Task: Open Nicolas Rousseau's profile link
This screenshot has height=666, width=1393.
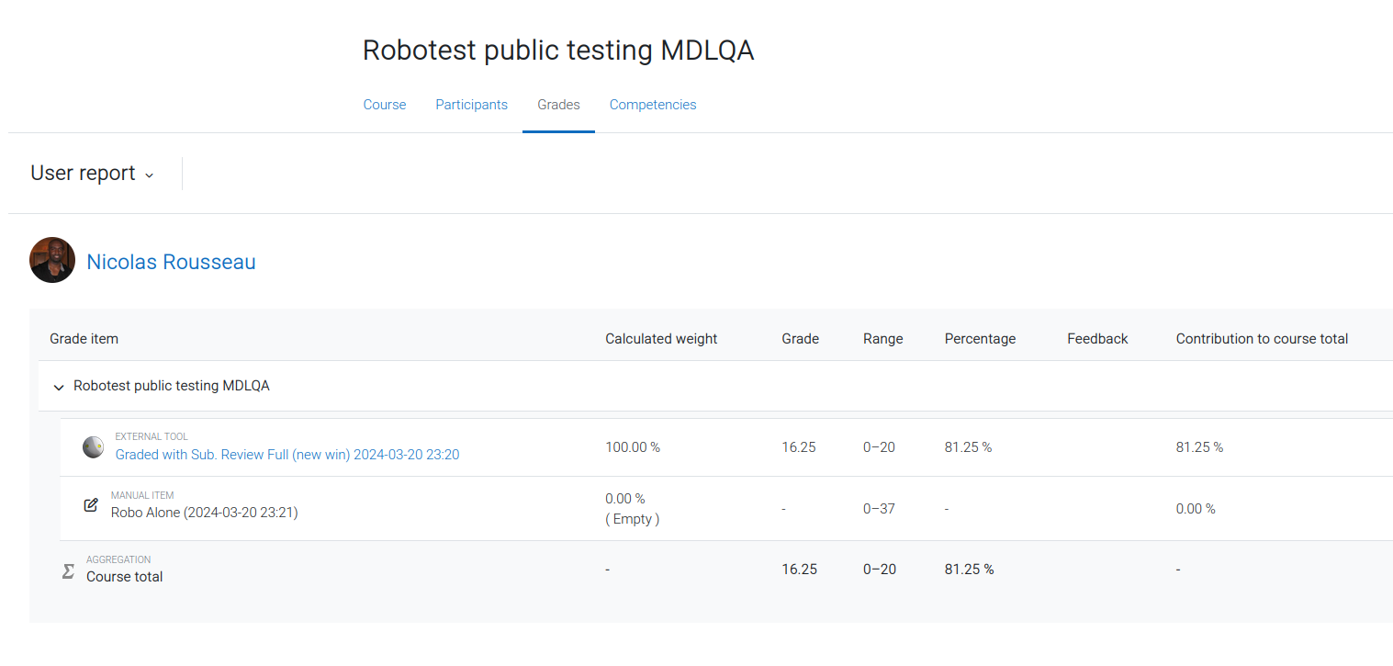Action: (x=171, y=262)
